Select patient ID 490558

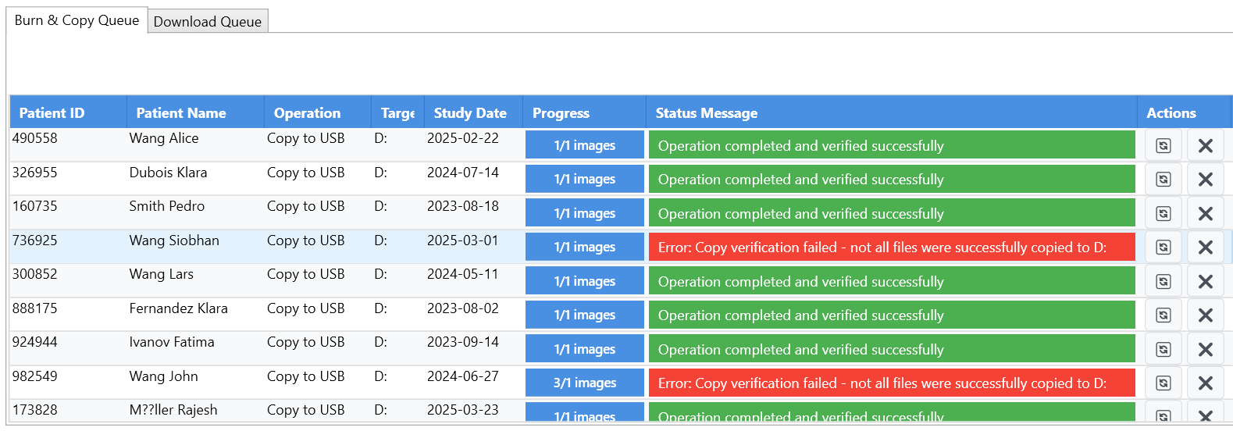[35, 138]
